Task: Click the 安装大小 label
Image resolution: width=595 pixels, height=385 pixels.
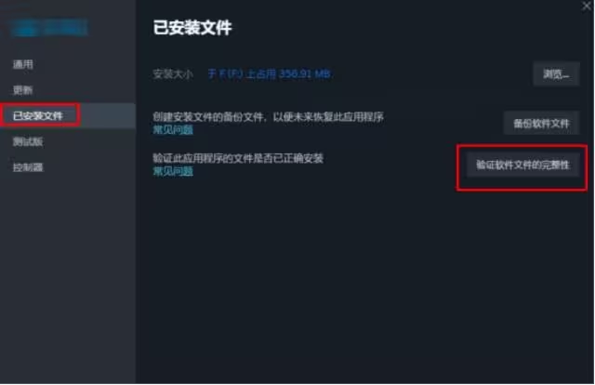Action: pyautogui.click(x=173, y=73)
